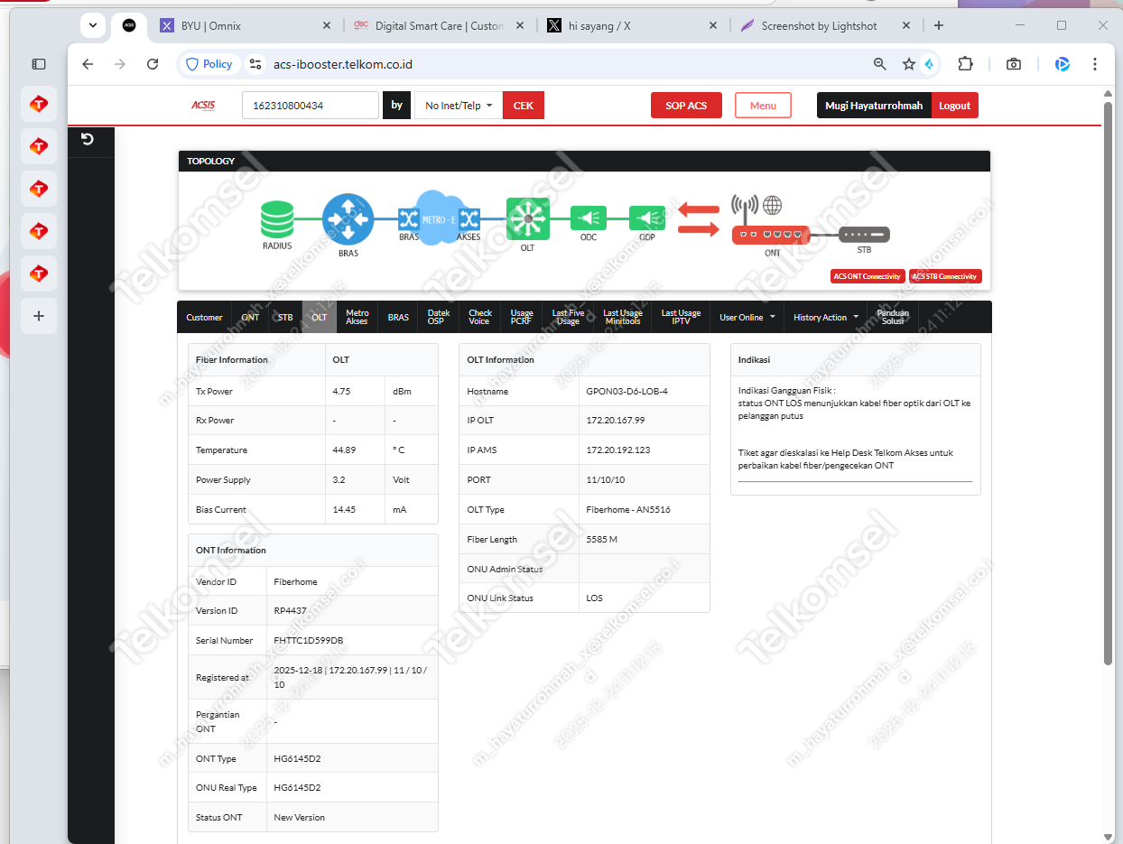
Task: Click the red CEK button
Action: pos(524,106)
